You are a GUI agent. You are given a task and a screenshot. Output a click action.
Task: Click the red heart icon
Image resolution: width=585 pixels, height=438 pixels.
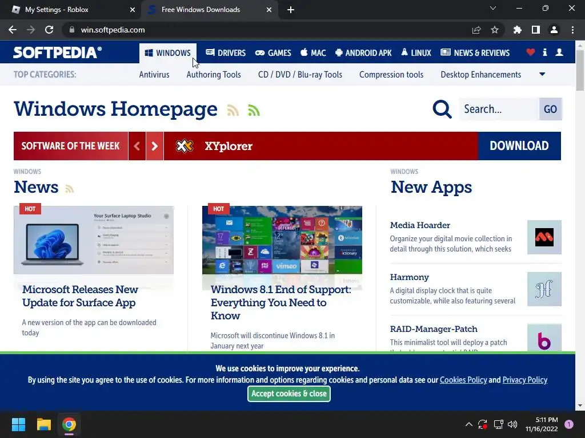pos(531,52)
